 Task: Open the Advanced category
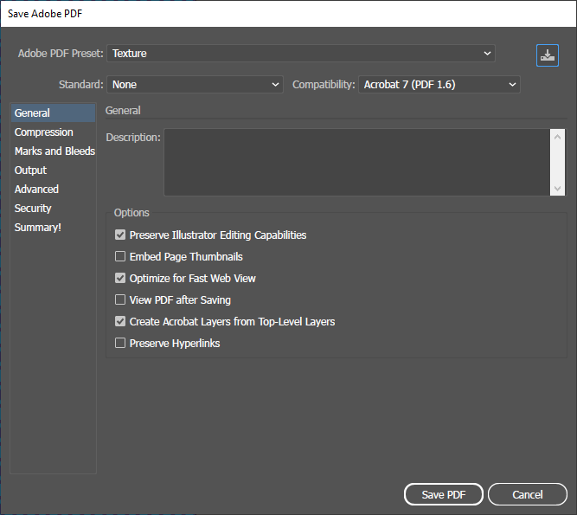coord(53,190)
